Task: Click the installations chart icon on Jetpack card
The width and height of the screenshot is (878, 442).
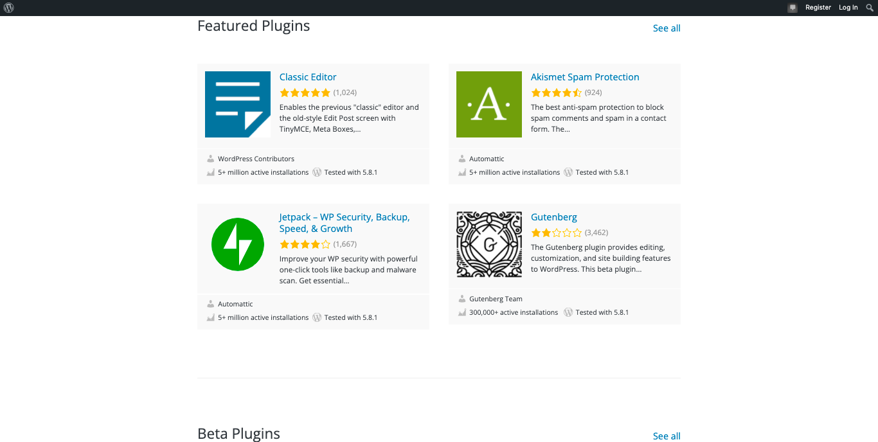Action: point(210,317)
